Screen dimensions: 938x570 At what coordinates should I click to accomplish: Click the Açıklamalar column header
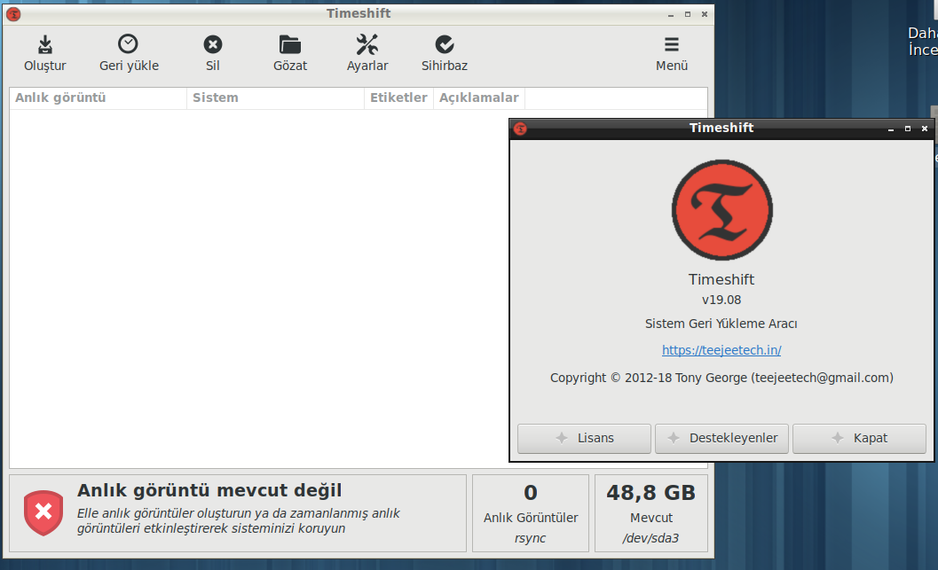[479, 98]
